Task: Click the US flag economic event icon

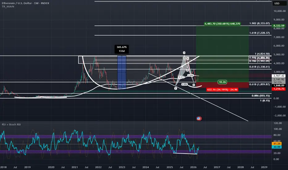Action: click(x=199, y=119)
